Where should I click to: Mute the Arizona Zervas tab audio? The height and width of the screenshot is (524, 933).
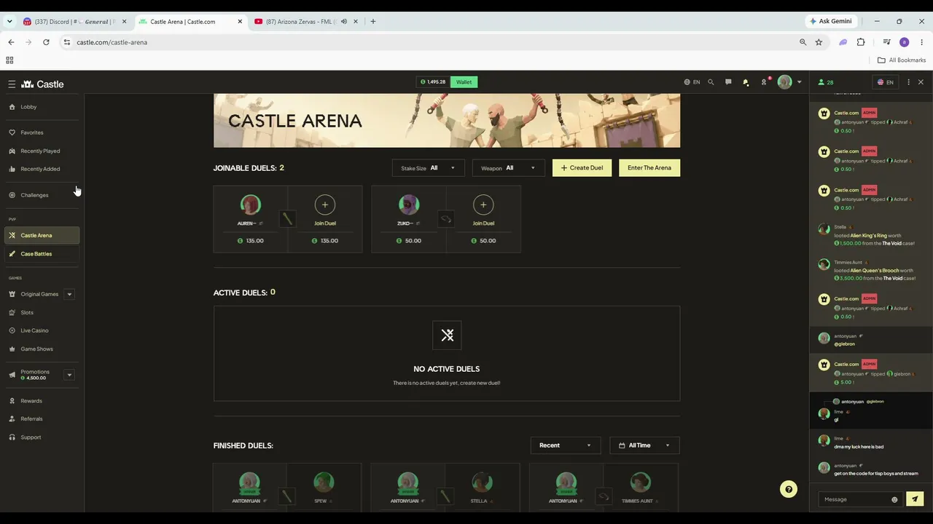click(343, 22)
